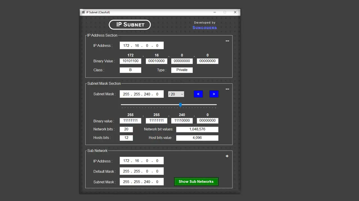Screen dimensions: 359x201
Task: Click the first IP binary octet 10101100
Action: 130,61
